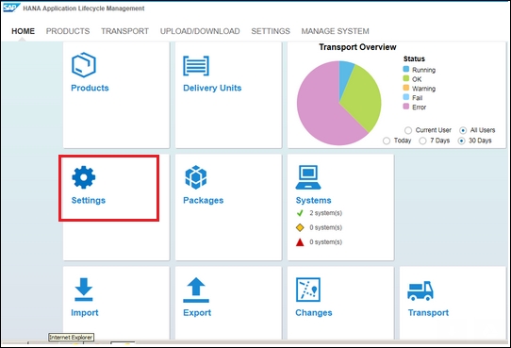Click the Packages cubes icon
Image resolution: width=511 pixels, height=348 pixels.
click(196, 177)
